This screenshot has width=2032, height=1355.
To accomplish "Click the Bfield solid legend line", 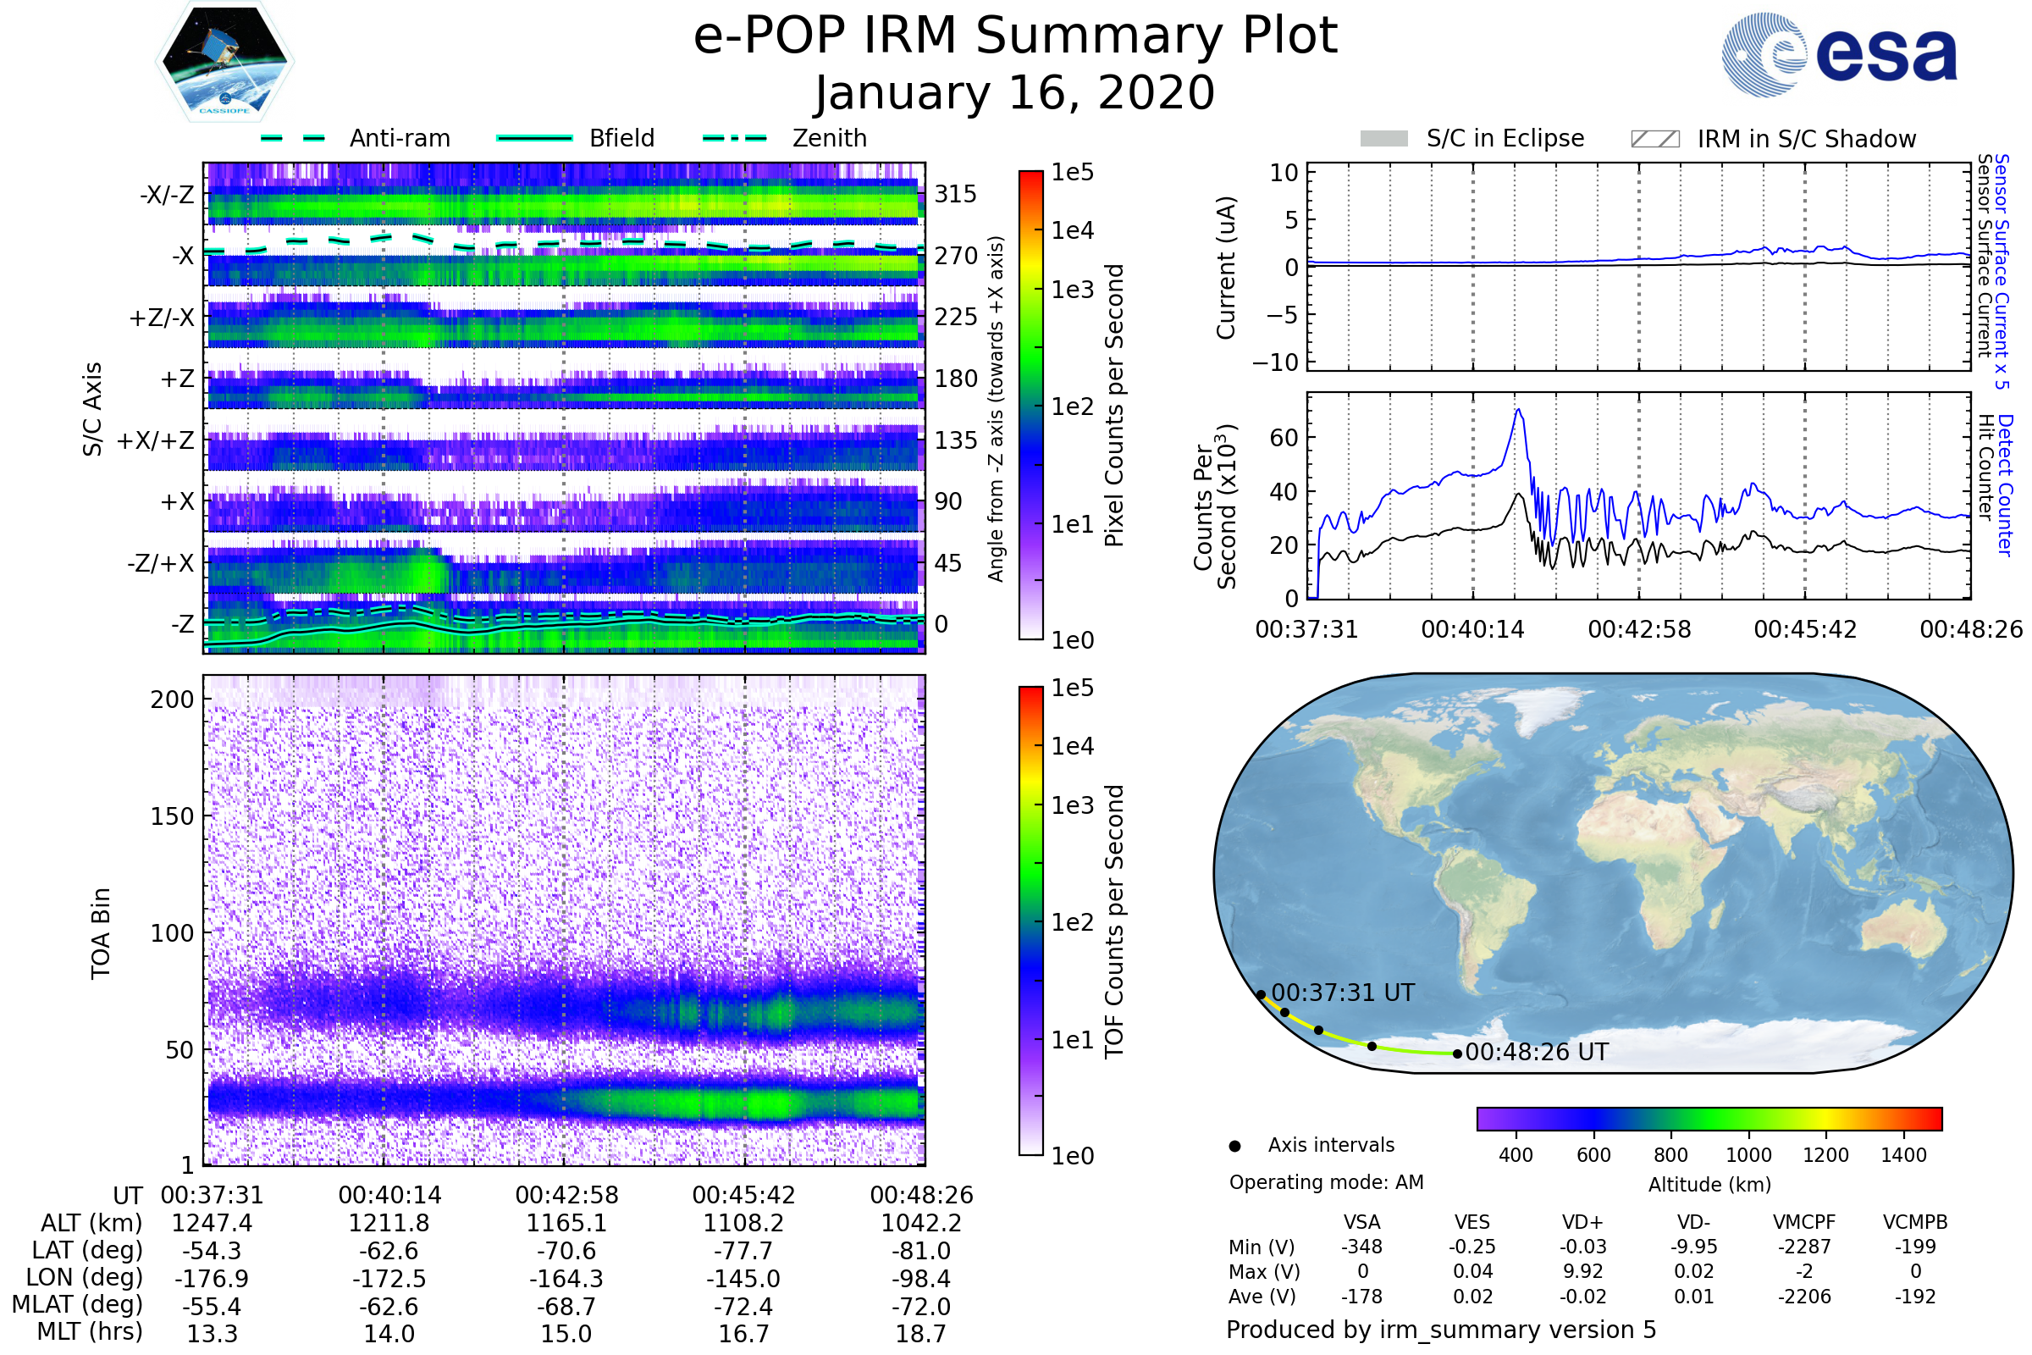I will (534, 138).
